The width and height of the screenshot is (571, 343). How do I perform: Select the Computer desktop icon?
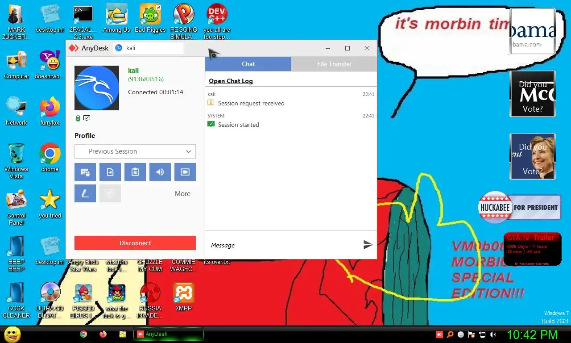(x=17, y=65)
